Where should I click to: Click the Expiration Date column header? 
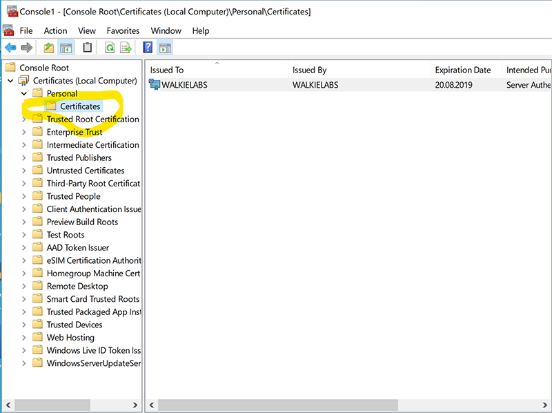click(x=465, y=69)
